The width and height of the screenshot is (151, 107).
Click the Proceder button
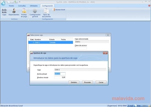coord(87,82)
